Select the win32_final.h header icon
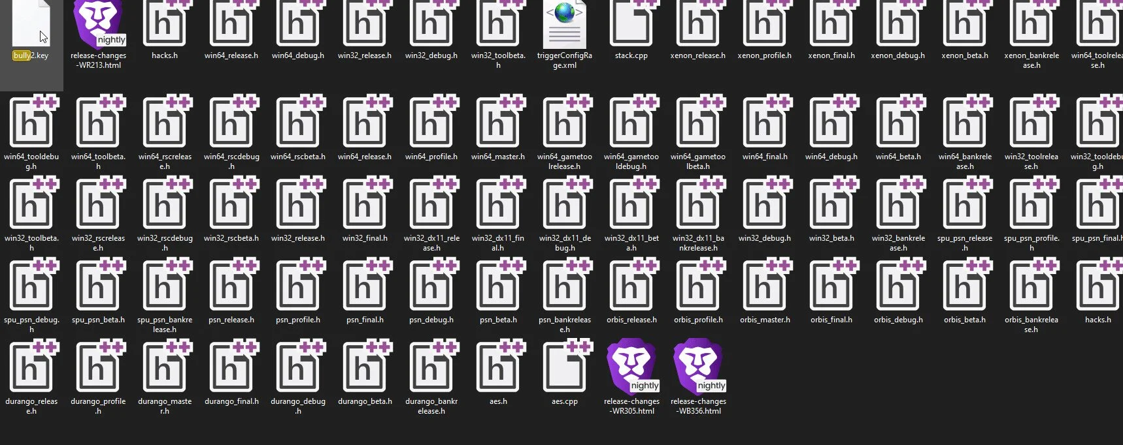 tap(364, 206)
